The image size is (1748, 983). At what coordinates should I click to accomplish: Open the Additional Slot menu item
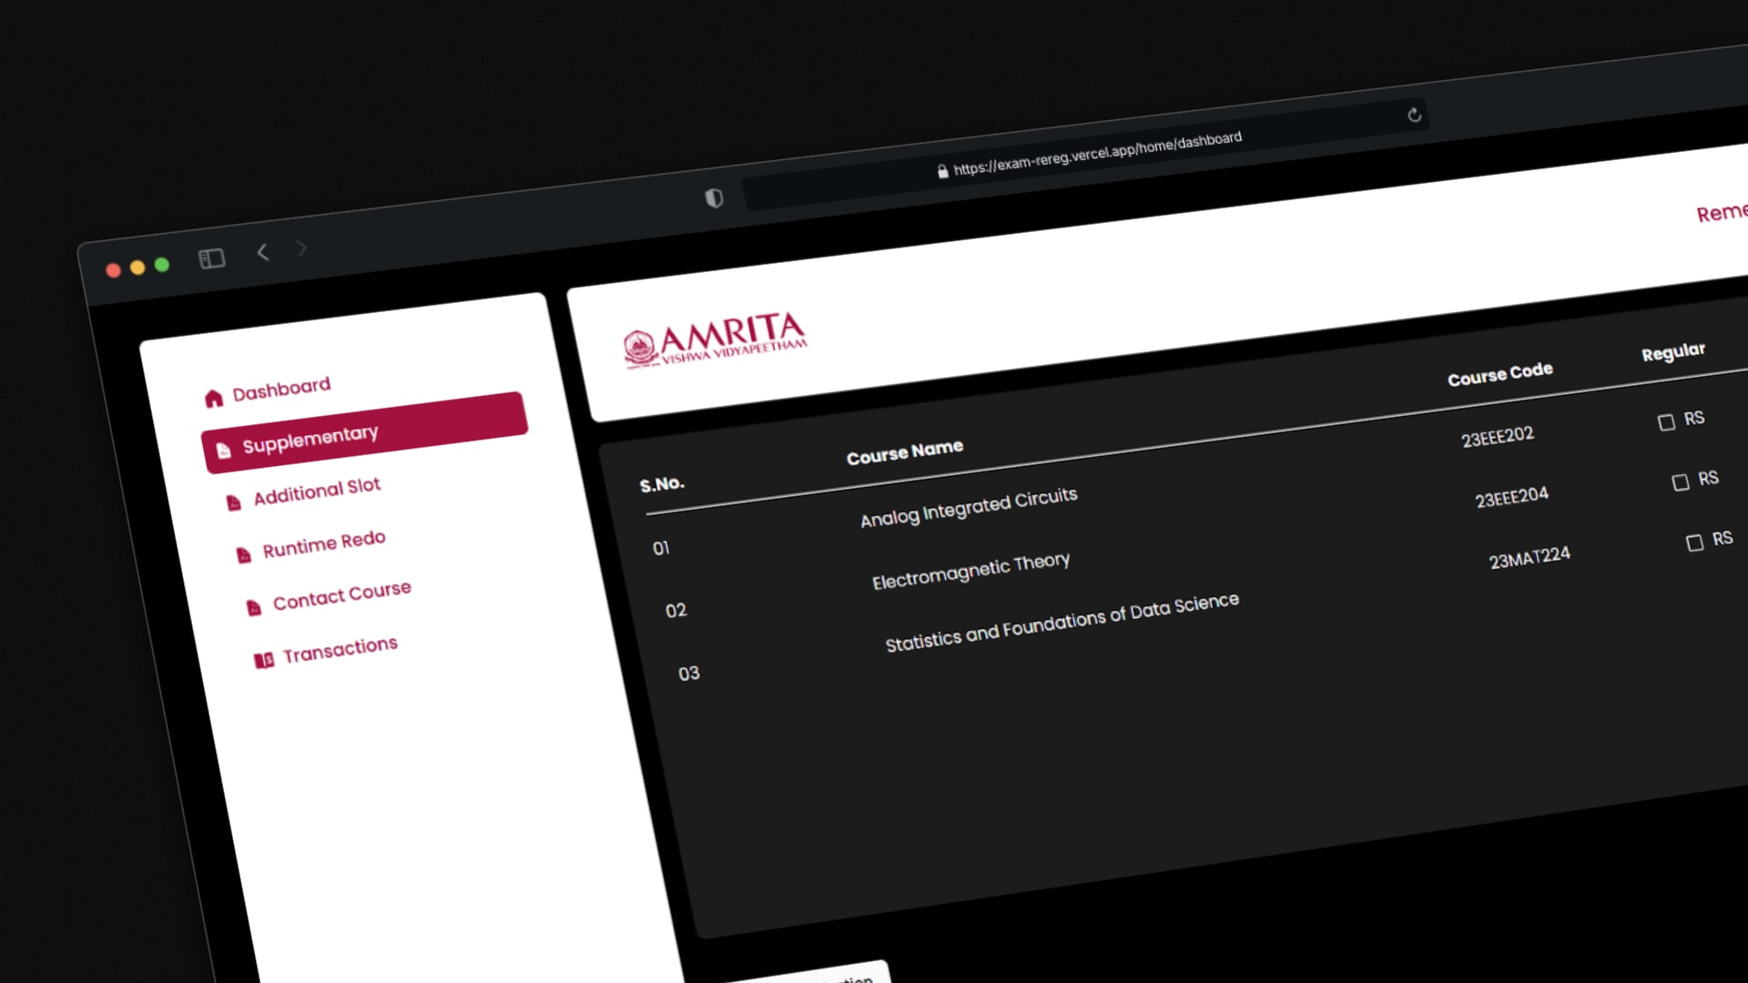pos(317,491)
